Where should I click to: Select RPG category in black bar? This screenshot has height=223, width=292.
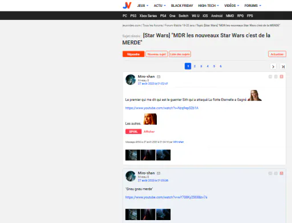pos(240,16)
